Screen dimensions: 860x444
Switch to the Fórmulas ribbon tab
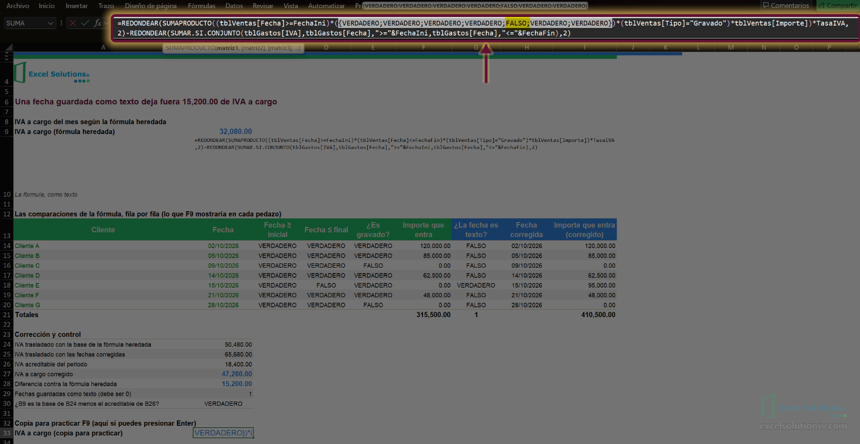click(x=202, y=6)
